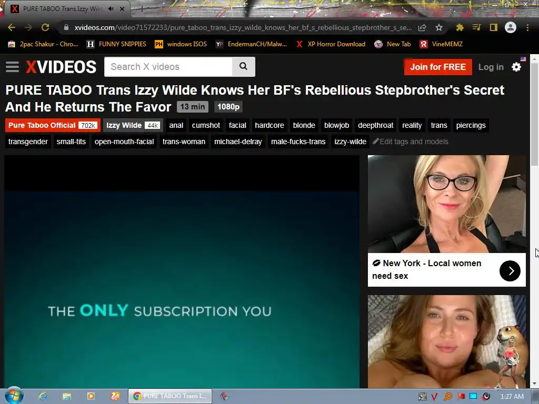Launch Windows Media Player from taskbar
Image resolution: width=539 pixels, height=404 pixels.
[91, 396]
